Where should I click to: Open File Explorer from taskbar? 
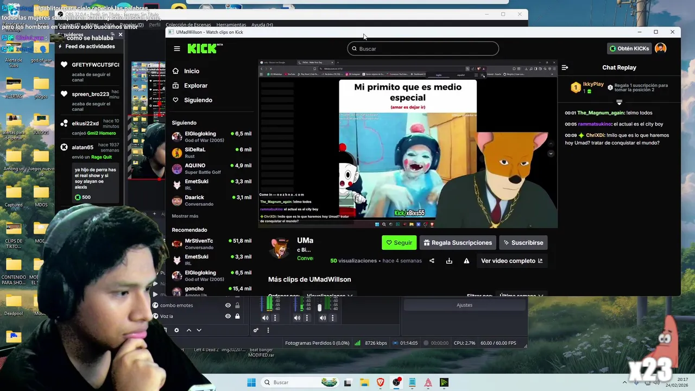point(364,382)
